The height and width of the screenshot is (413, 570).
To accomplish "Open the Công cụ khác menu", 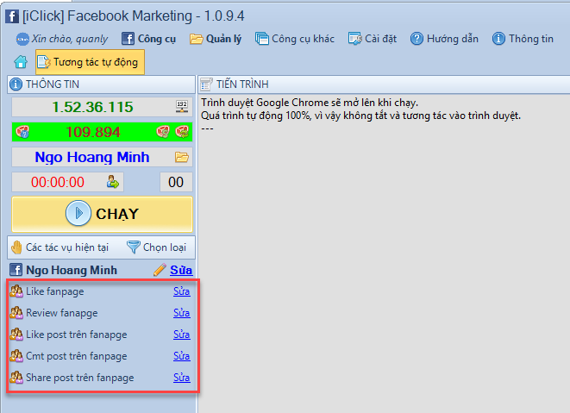I will [294, 39].
